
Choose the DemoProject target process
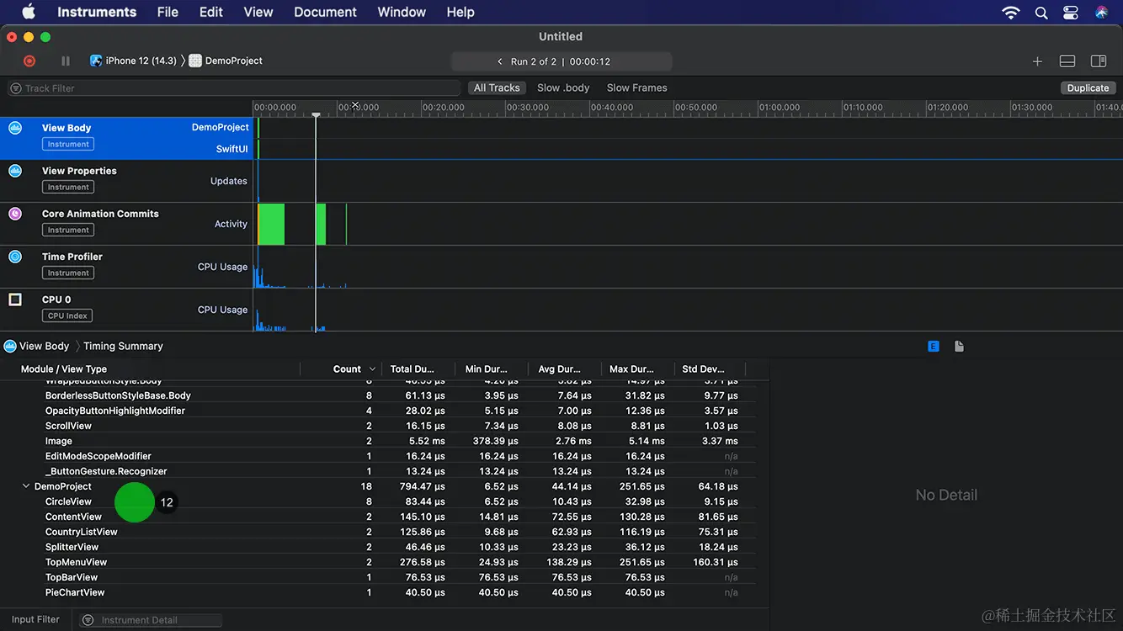[x=226, y=61]
